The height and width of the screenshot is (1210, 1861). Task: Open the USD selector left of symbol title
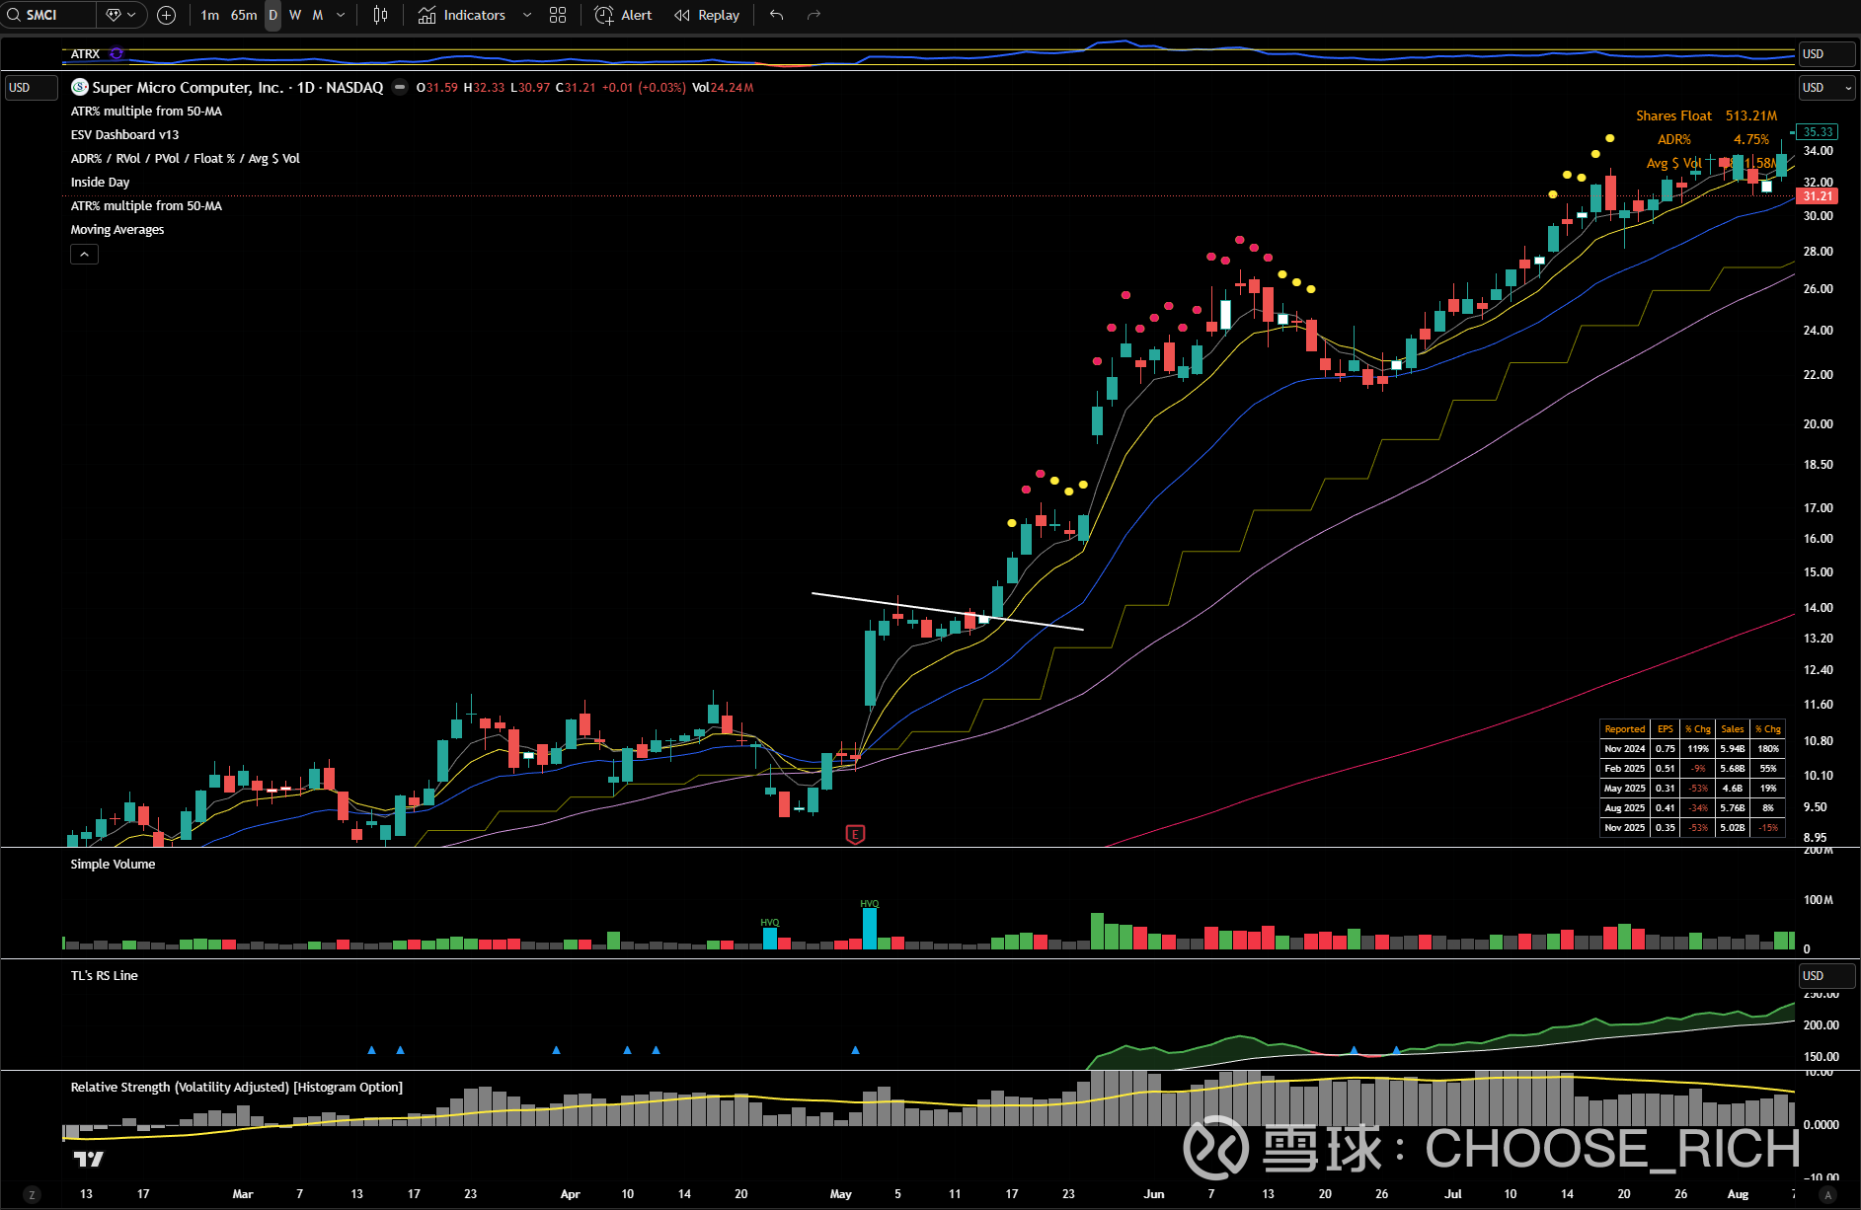point(33,88)
